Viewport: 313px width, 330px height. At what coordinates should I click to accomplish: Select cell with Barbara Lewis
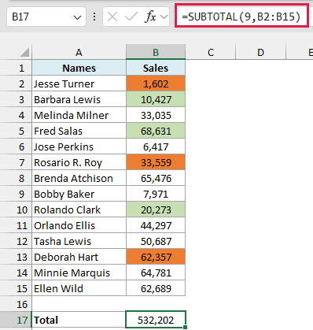(x=79, y=99)
